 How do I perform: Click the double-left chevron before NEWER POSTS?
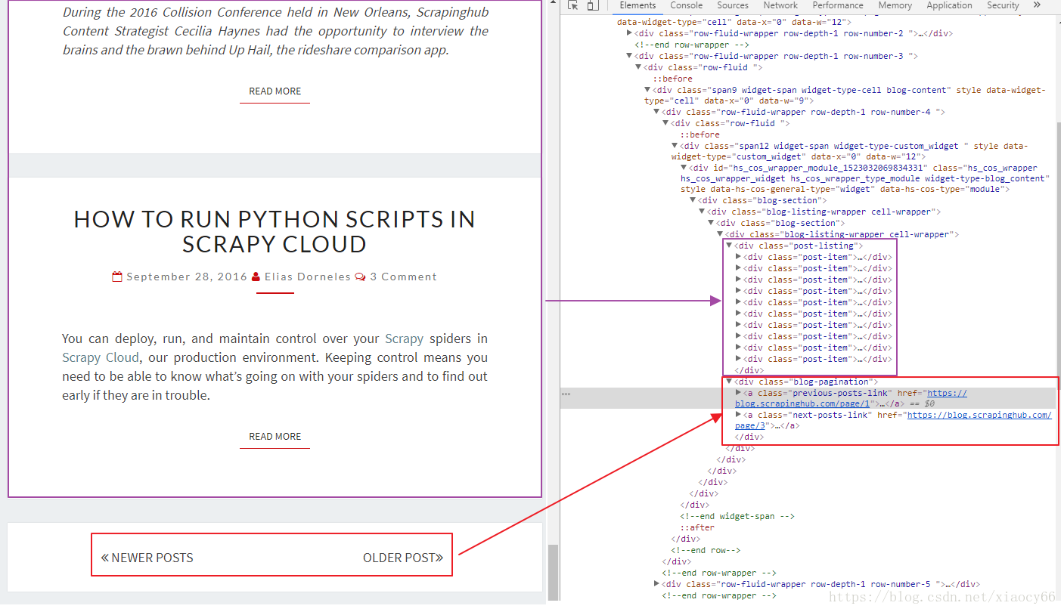click(105, 558)
